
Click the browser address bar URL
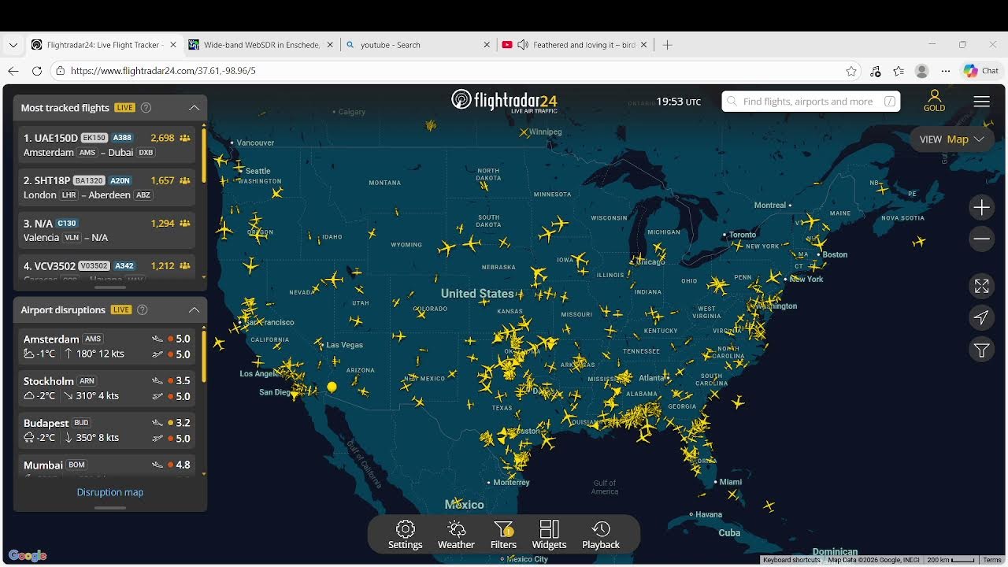pos(163,71)
